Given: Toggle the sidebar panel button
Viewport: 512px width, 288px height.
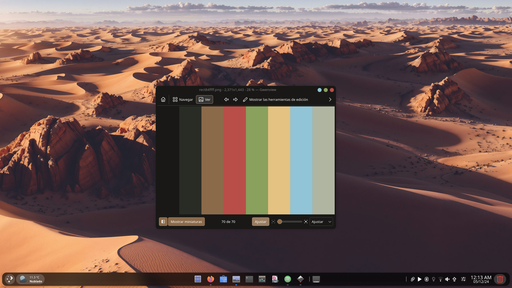Looking at the screenshot, I should 163,222.
